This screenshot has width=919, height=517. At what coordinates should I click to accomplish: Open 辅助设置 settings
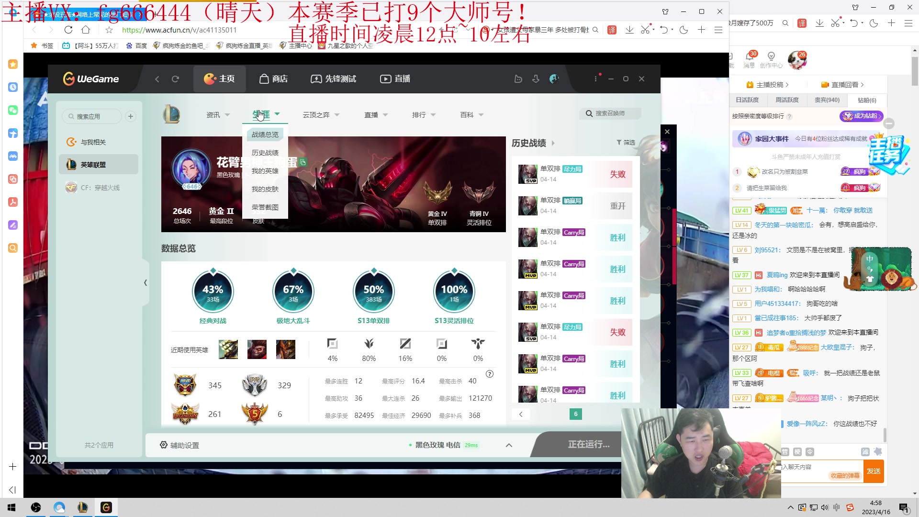(179, 445)
